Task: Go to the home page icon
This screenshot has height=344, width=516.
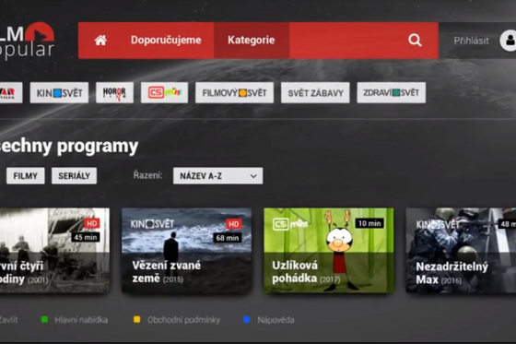Action: [100, 41]
